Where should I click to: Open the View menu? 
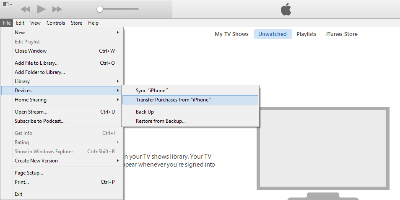[35, 23]
